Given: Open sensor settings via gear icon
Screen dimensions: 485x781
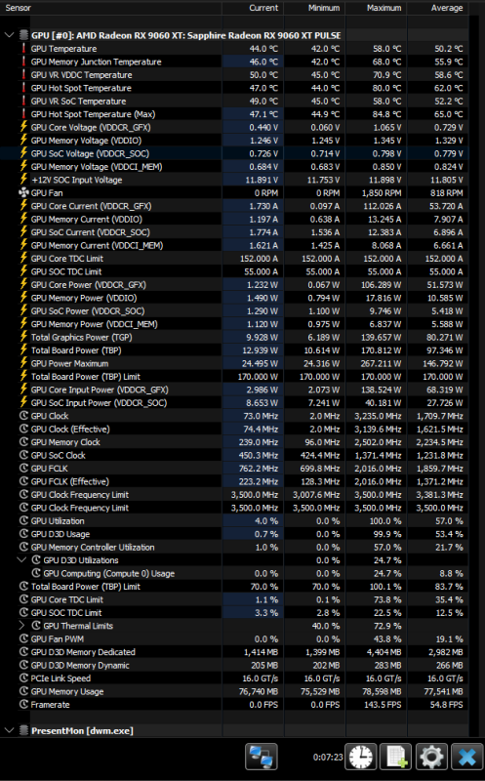Looking at the screenshot, I should click(431, 758).
